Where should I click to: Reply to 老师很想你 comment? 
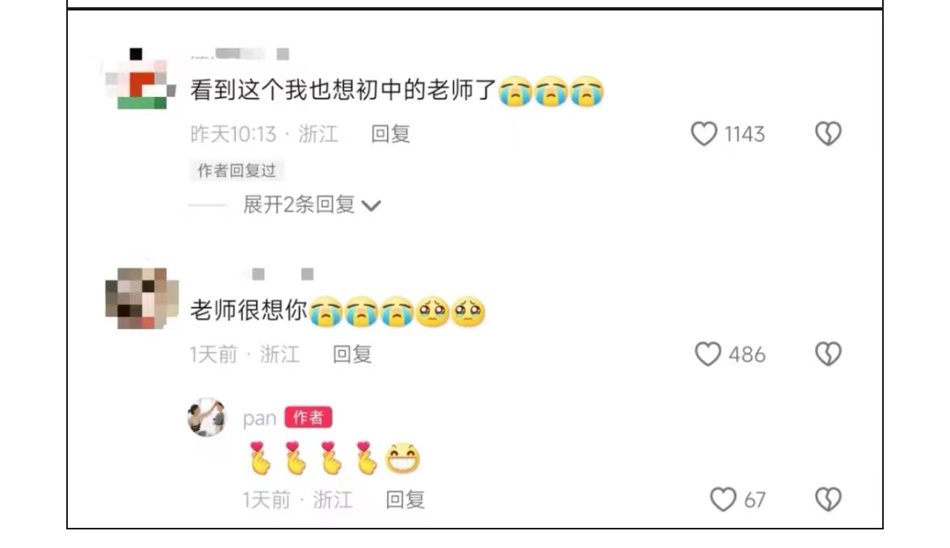pos(352,354)
